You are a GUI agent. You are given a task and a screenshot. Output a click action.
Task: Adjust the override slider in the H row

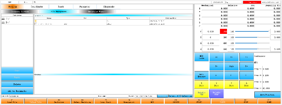point(252,43)
